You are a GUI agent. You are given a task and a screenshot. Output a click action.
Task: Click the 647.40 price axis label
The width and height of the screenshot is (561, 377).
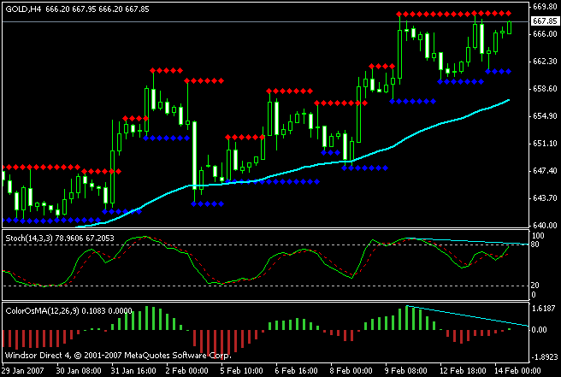click(x=545, y=171)
